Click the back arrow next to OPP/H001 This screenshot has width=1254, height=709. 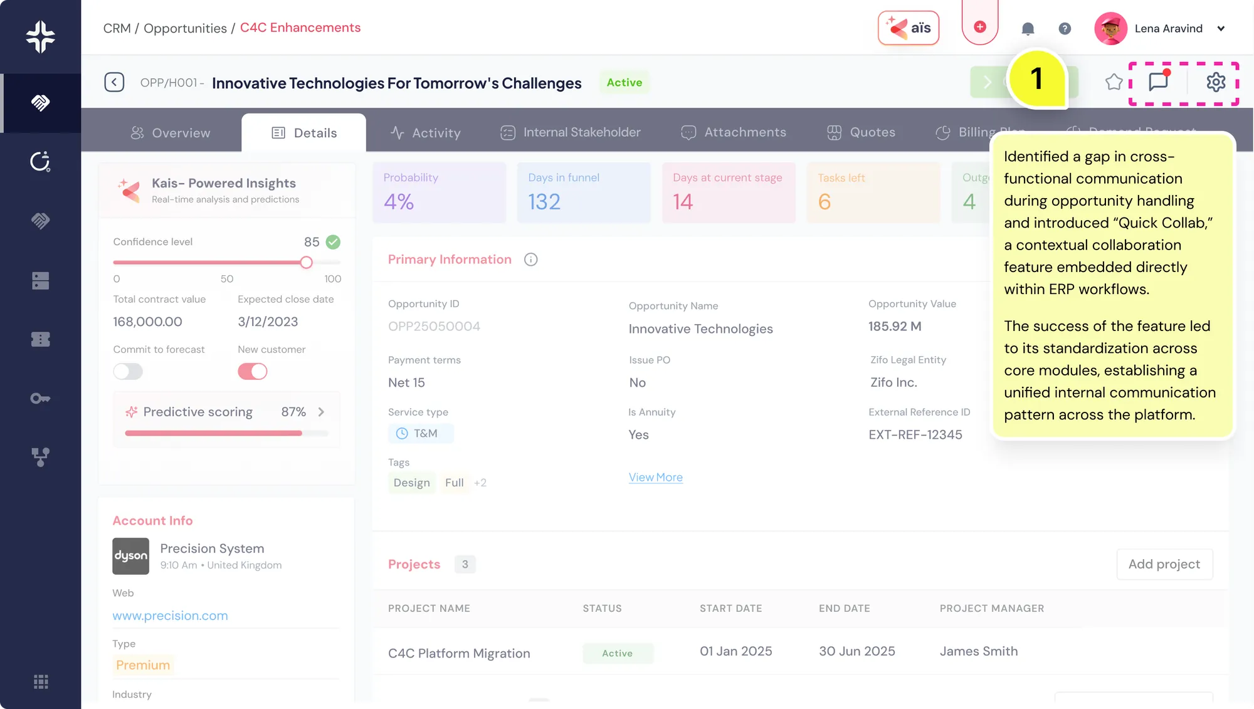(114, 82)
